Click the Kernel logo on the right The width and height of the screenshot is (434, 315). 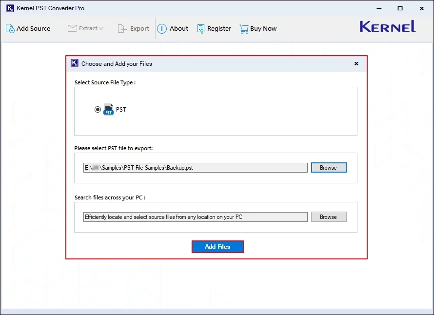click(x=387, y=27)
